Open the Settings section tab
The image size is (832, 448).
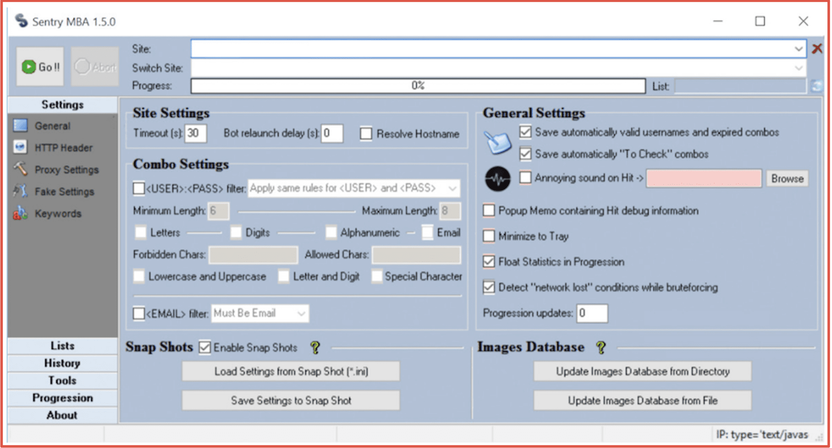click(x=63, y=105)
